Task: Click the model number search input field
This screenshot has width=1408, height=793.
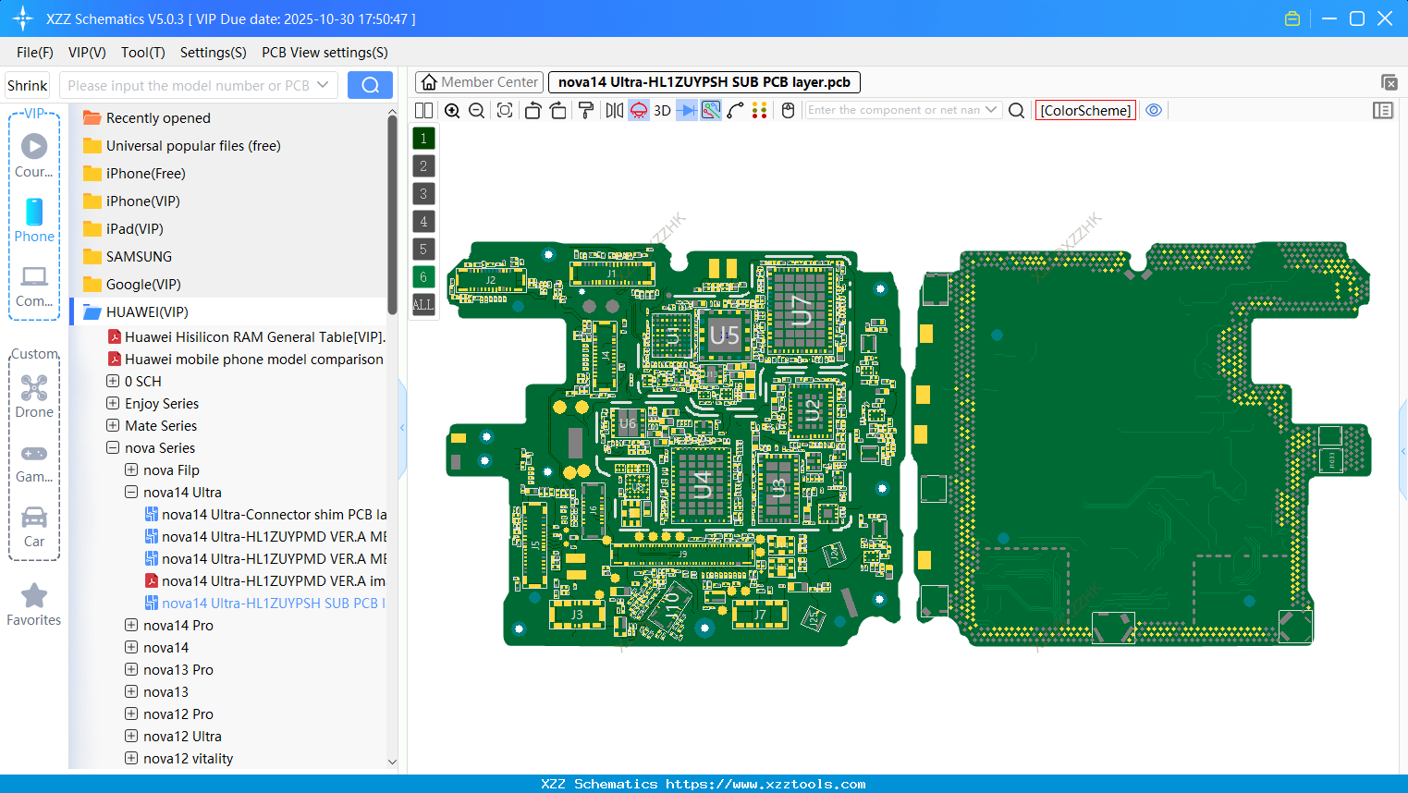Action: [x=190, y=85]
